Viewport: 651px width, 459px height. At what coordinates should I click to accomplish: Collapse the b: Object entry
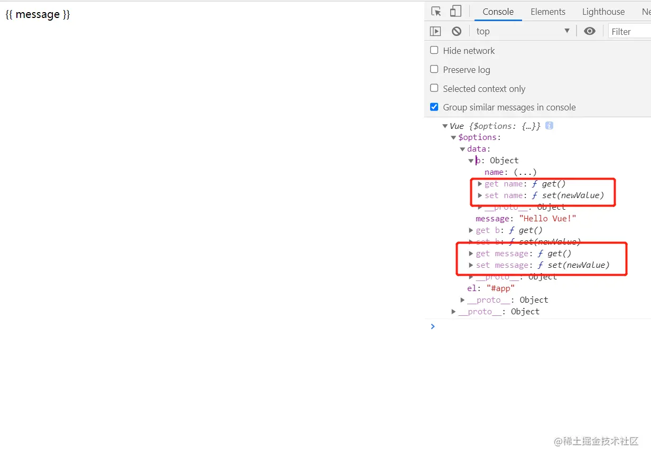point(471,161)
